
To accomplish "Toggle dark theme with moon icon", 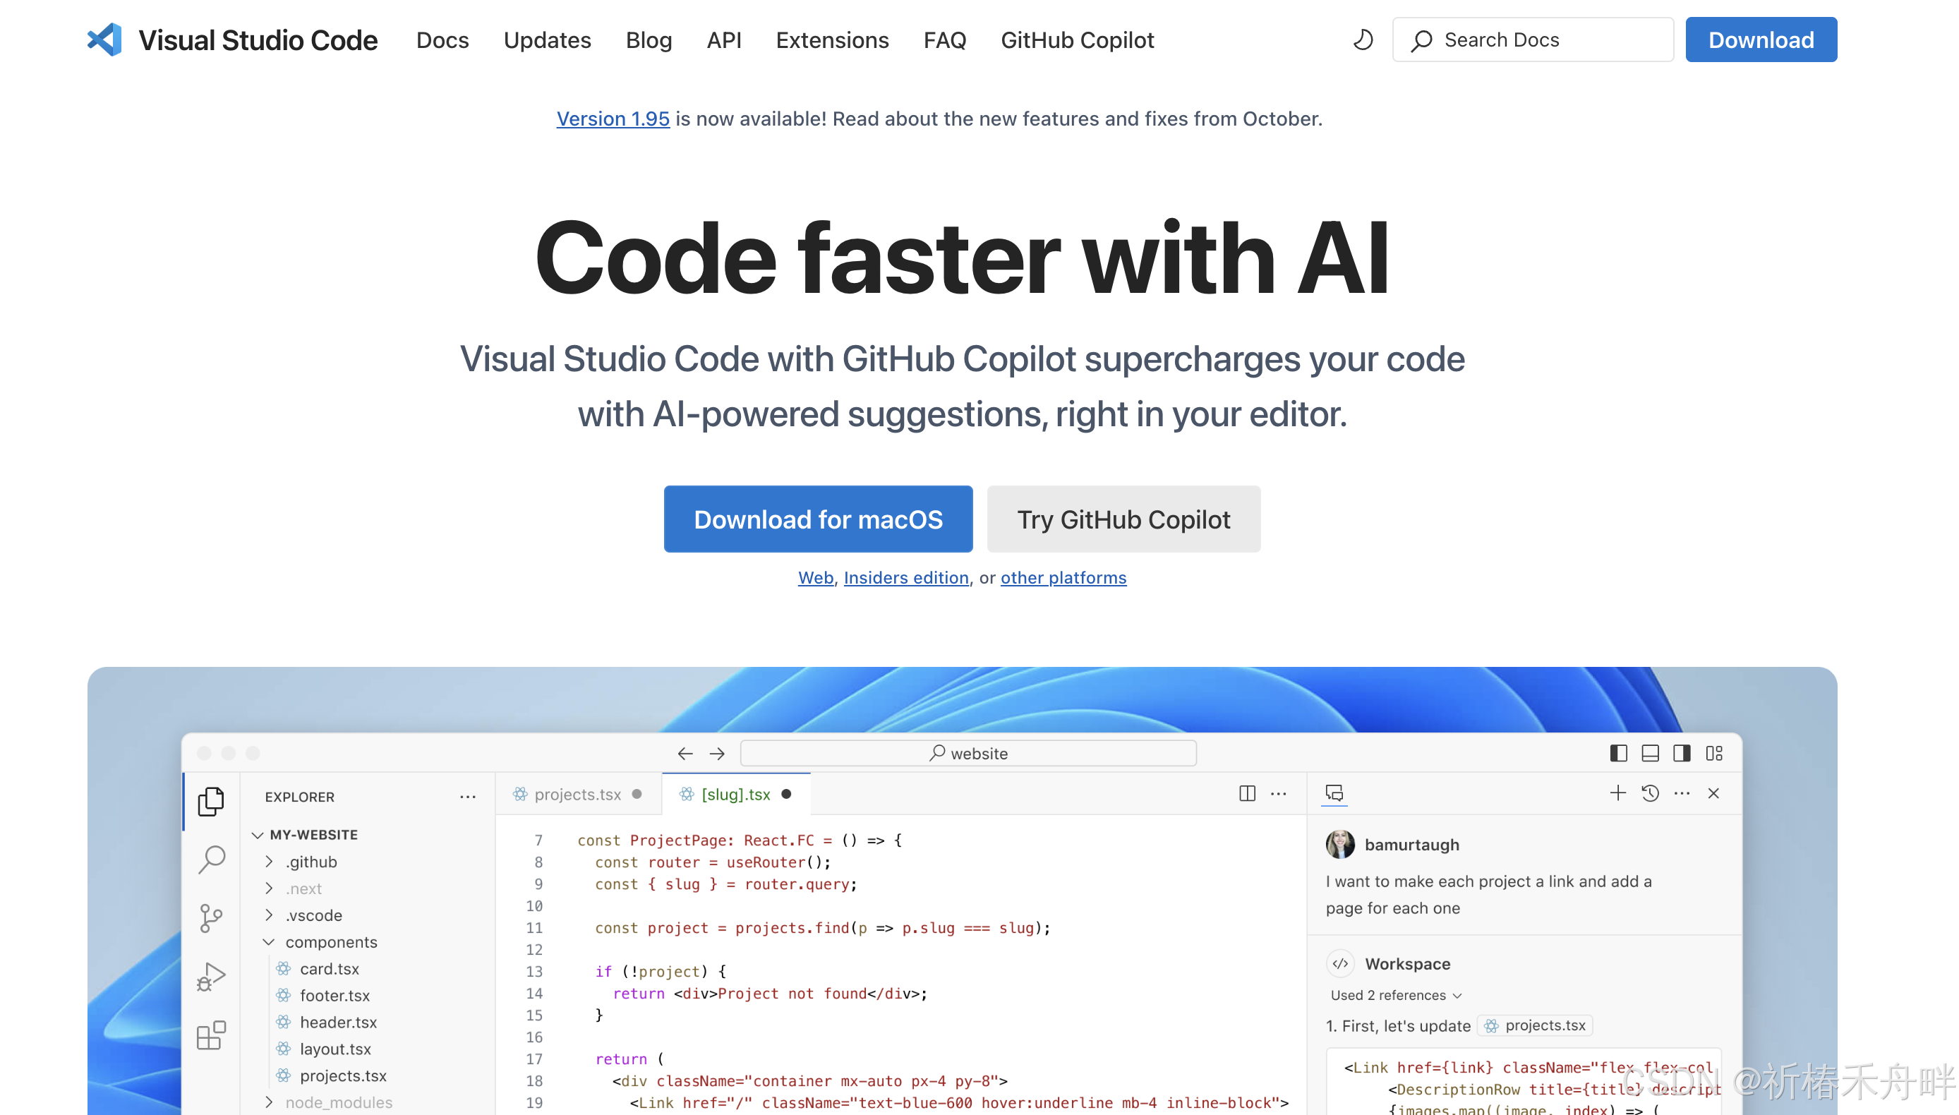I will coord(1363,40).
